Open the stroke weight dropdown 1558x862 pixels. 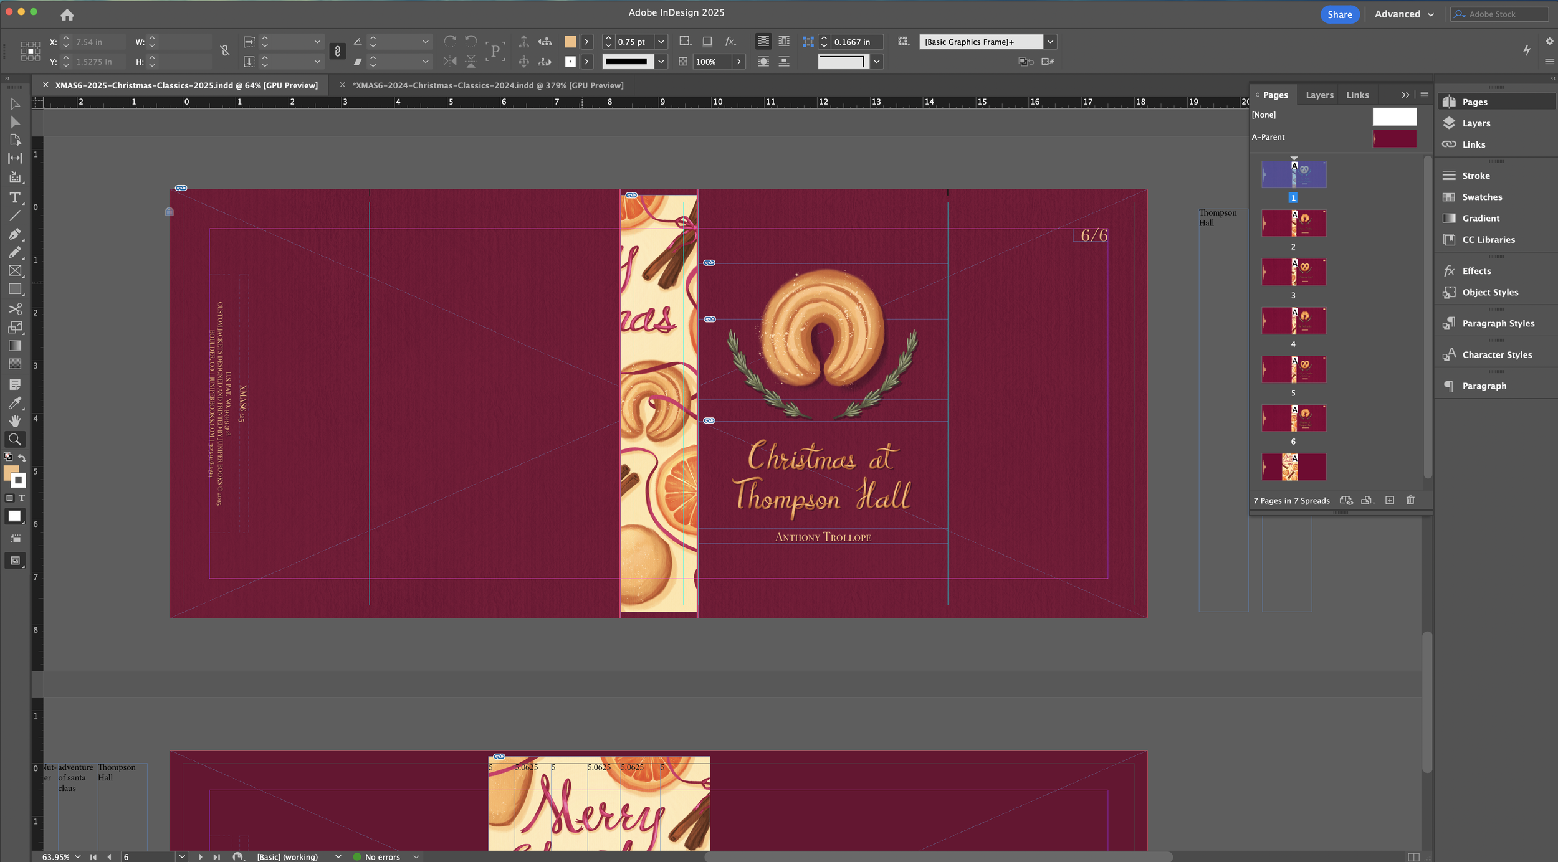[x=661, y=42]
